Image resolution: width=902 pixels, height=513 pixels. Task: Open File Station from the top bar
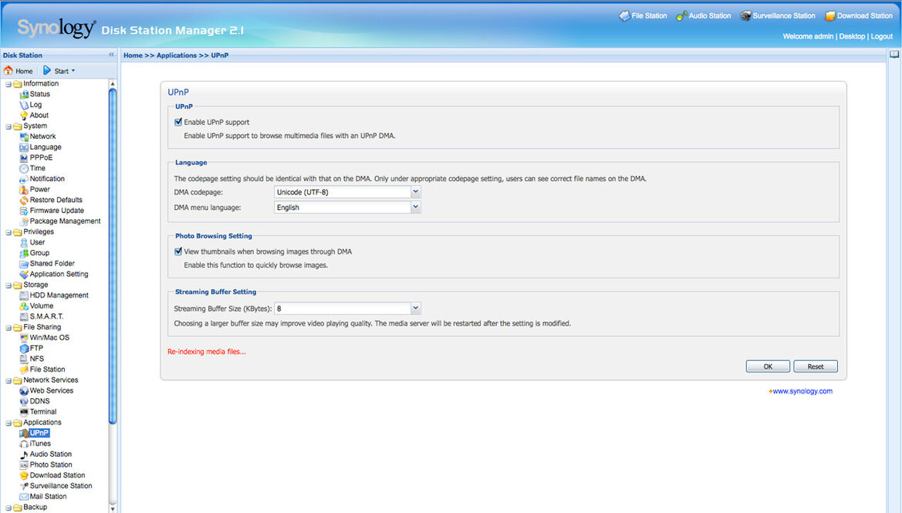(x=643, y=16)
